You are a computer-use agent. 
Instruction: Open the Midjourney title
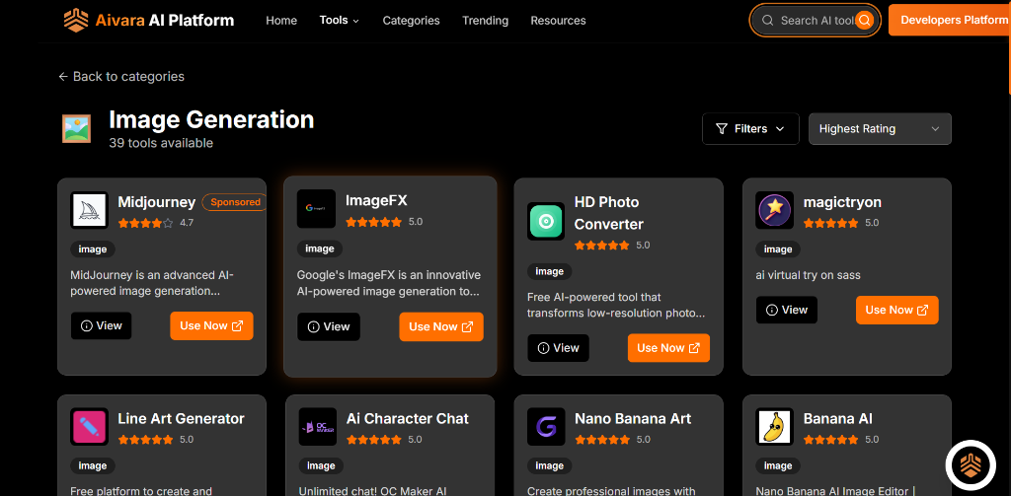point(157,202)
